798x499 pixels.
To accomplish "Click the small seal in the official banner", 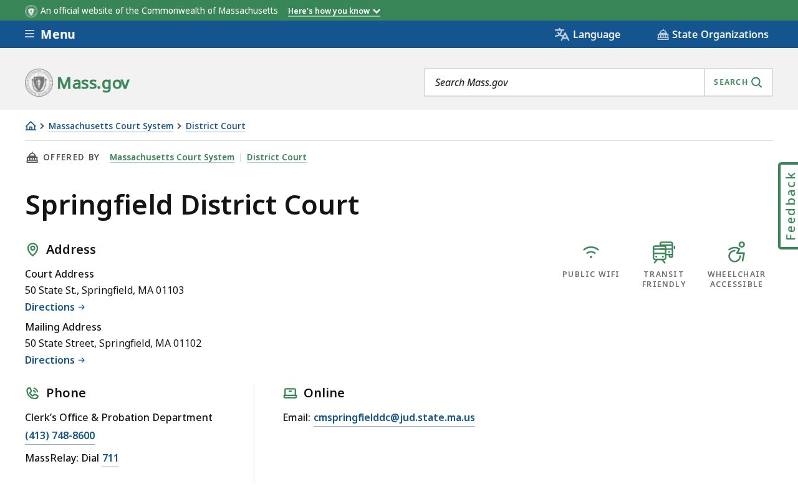I will [31, 11].
